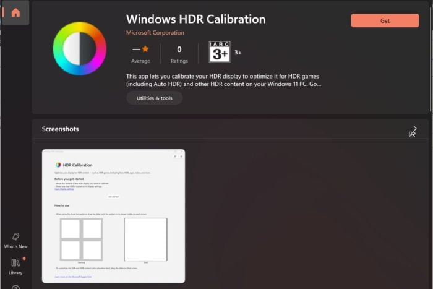Viewport: 433px width, 289px height.
Task: Click the Screenshots section heading
Action: [60, 129]
